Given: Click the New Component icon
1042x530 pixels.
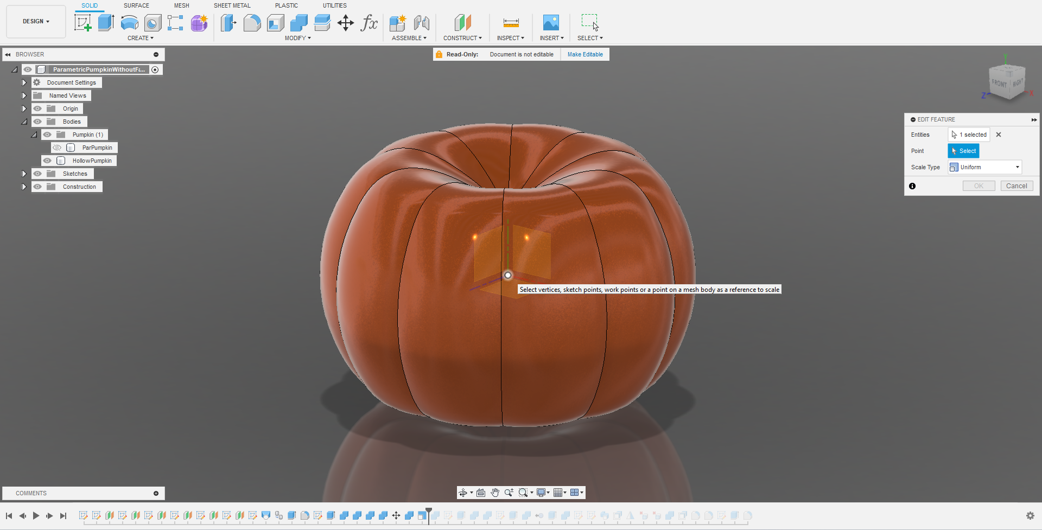Looking at the screenshot, I should coord(398,23).
